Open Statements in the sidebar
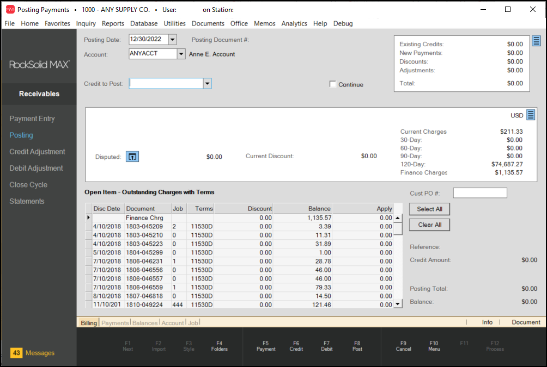The height and width of the screenshot is (367, 547). pyautogui.click(x=27, y=201)
